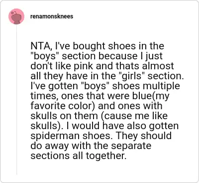Click the phrase "favorite color)" in comment
This screenshot has height=183, width=199.
tap(63, 106)
